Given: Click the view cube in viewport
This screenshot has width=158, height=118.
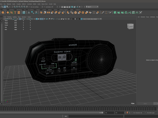Looking at the screenshot, I should coord(130,26).
